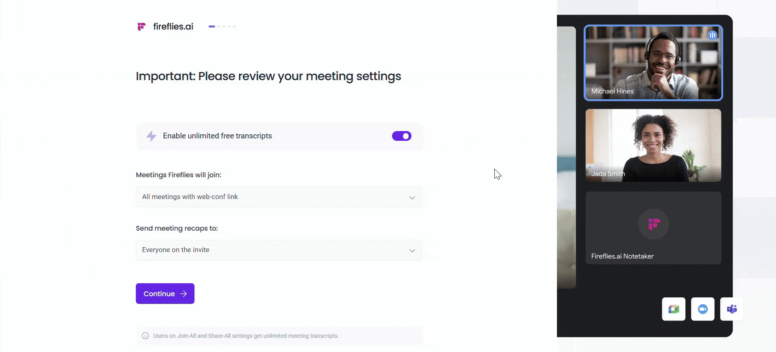This screenshot has height=352, width=776.
Task: Click the arrow icon in Continue button
Action: pyautogui.click(x=184, y=294)
